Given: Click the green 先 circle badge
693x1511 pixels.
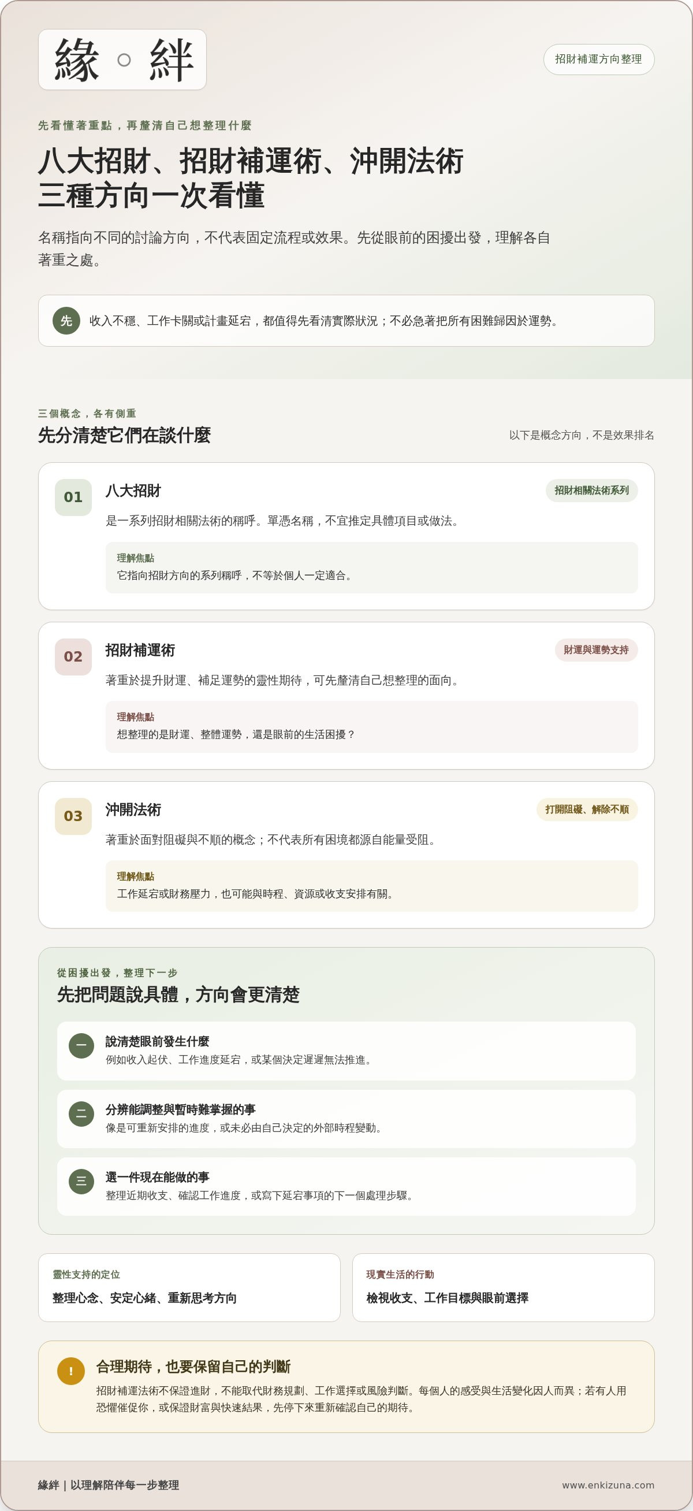Looking at the screenshot, I should tap(66, 320).
